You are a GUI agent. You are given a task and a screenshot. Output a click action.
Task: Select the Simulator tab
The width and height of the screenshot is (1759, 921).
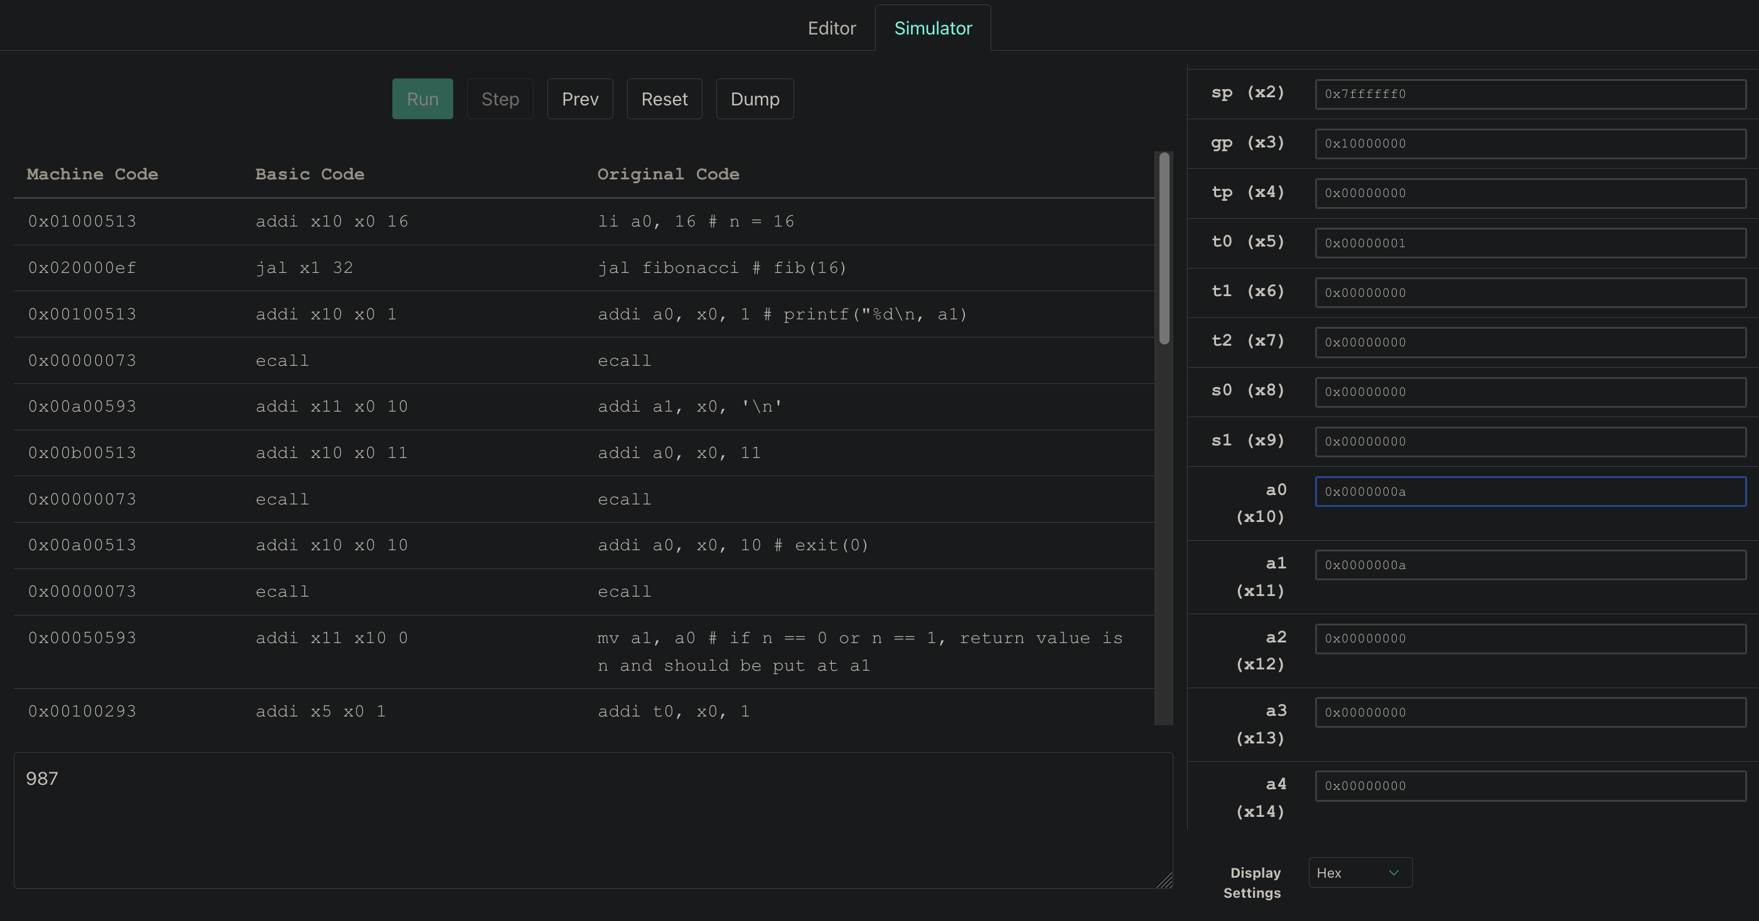933,28
